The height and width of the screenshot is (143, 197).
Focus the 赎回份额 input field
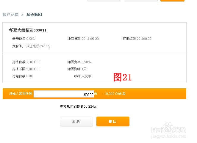point(64,94)
